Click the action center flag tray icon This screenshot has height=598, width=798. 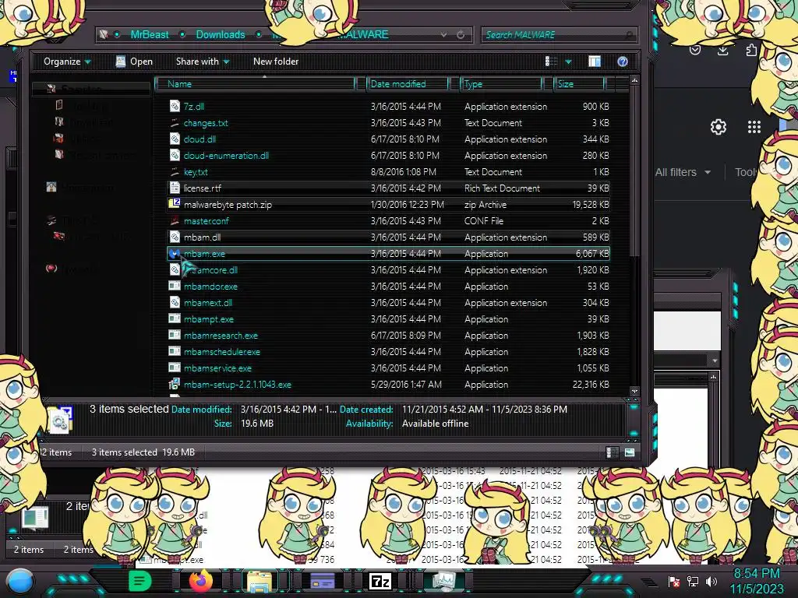click(674, 581)
